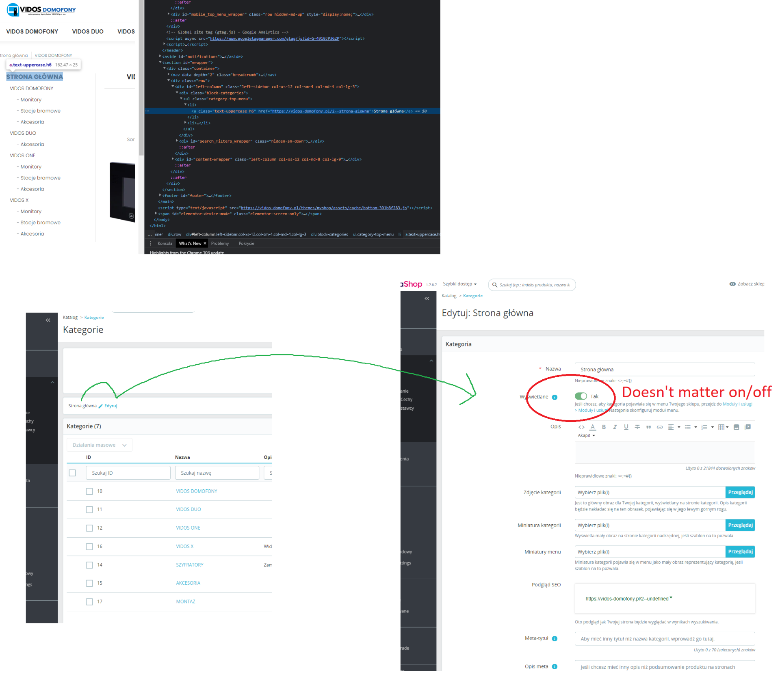Open the Działania masowe dropdown
This screenshot has height=679, width=780.
pos(100,445)
